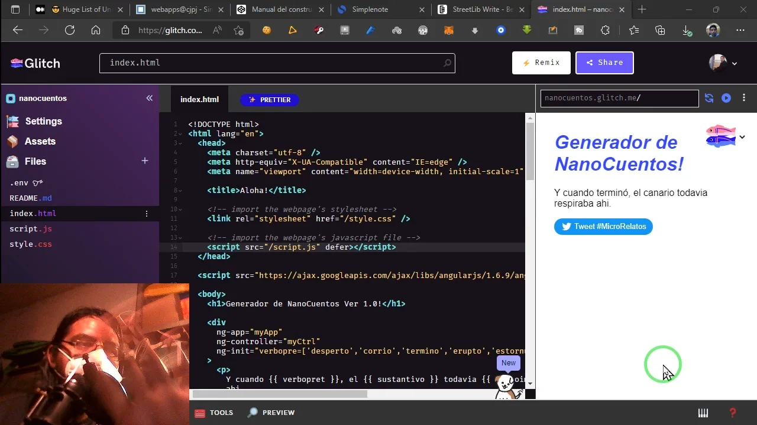Collapse the html tag fold arrow on line 2
Screen dimensions: 757x425
pos(180,134)
